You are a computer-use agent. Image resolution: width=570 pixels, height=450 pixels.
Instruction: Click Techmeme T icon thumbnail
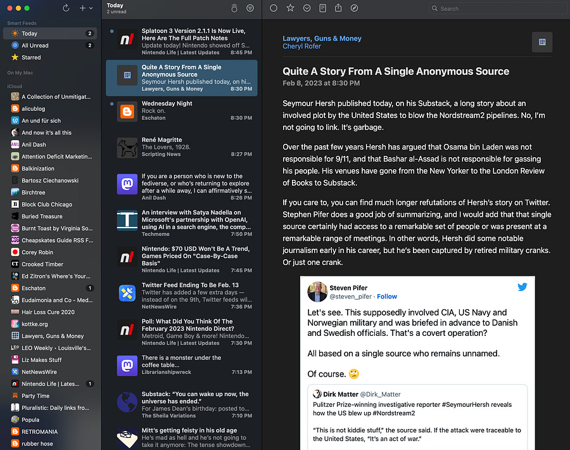(127, 221)
